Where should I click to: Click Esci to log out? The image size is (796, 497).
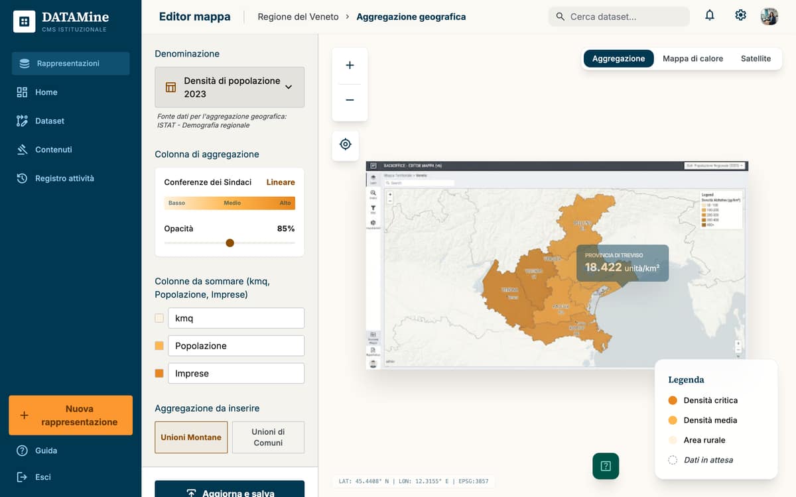[x=34, y=477]
